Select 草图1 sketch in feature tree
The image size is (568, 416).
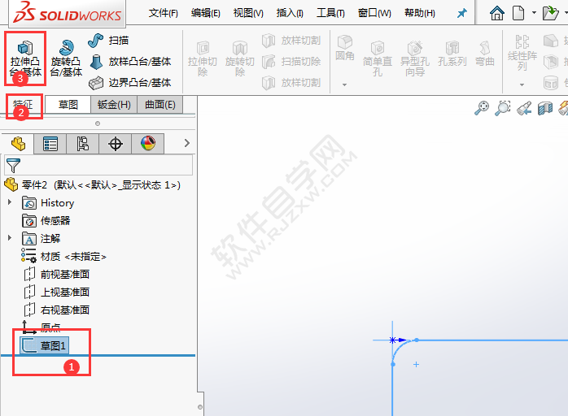pyautogui.click(x=44, y=345)
